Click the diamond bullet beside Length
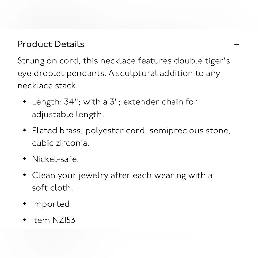258x258 pixels. click(x=25, y=101)
